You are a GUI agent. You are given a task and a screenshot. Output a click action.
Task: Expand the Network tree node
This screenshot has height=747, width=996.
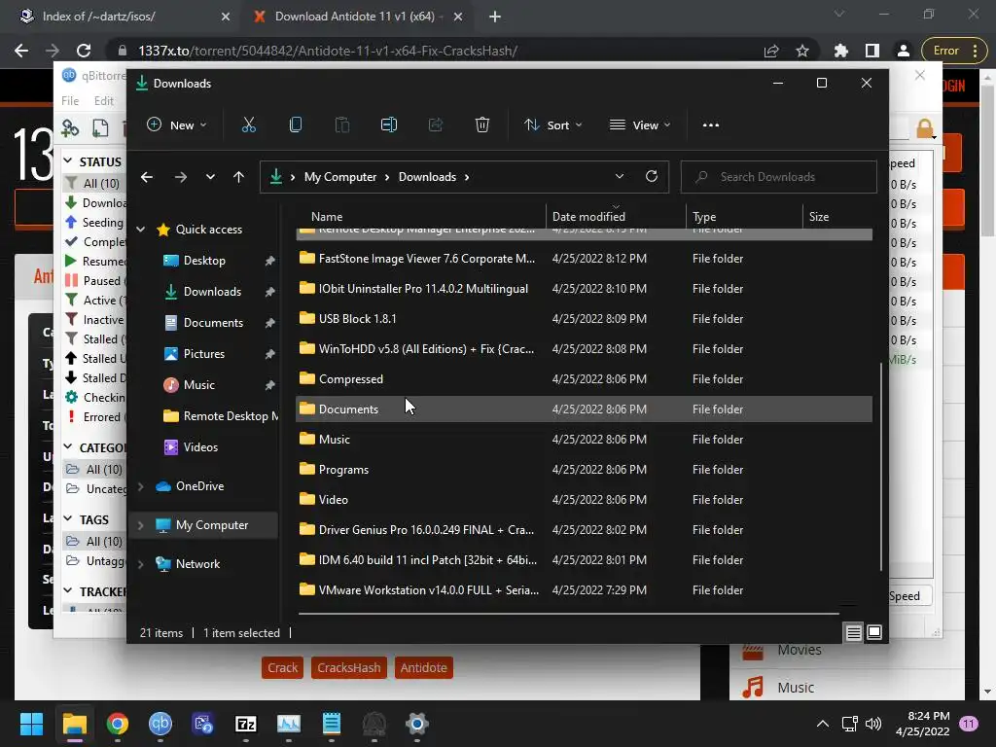point(141,564)
